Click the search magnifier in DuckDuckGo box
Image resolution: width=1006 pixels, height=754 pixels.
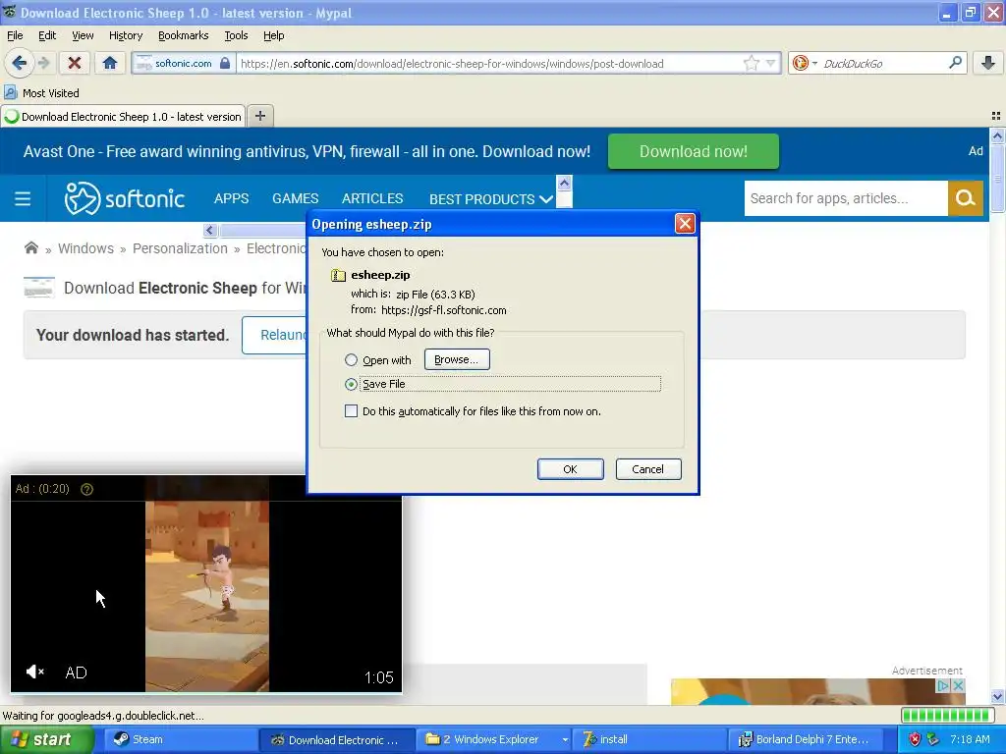coord(955,63)
